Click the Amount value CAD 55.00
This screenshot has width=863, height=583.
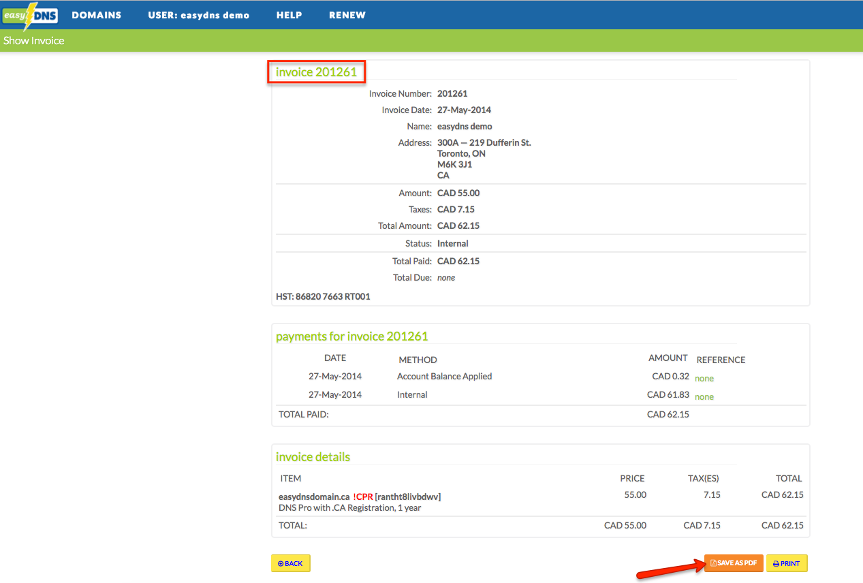coord(458,193)
